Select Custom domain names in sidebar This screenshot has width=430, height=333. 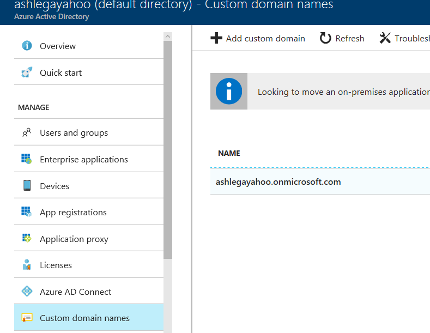(x=84, y=318)
